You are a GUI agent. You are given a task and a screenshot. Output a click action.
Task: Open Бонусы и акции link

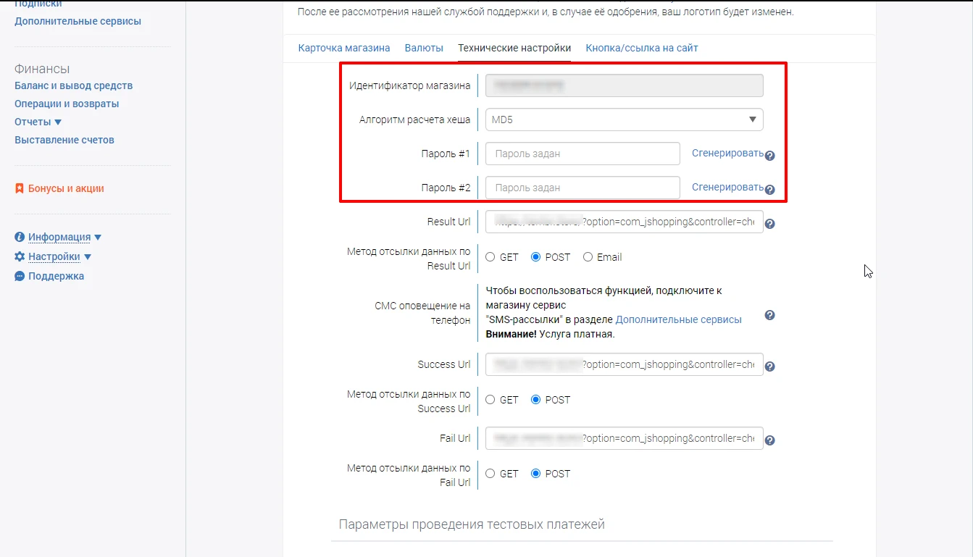pos(66,188)
